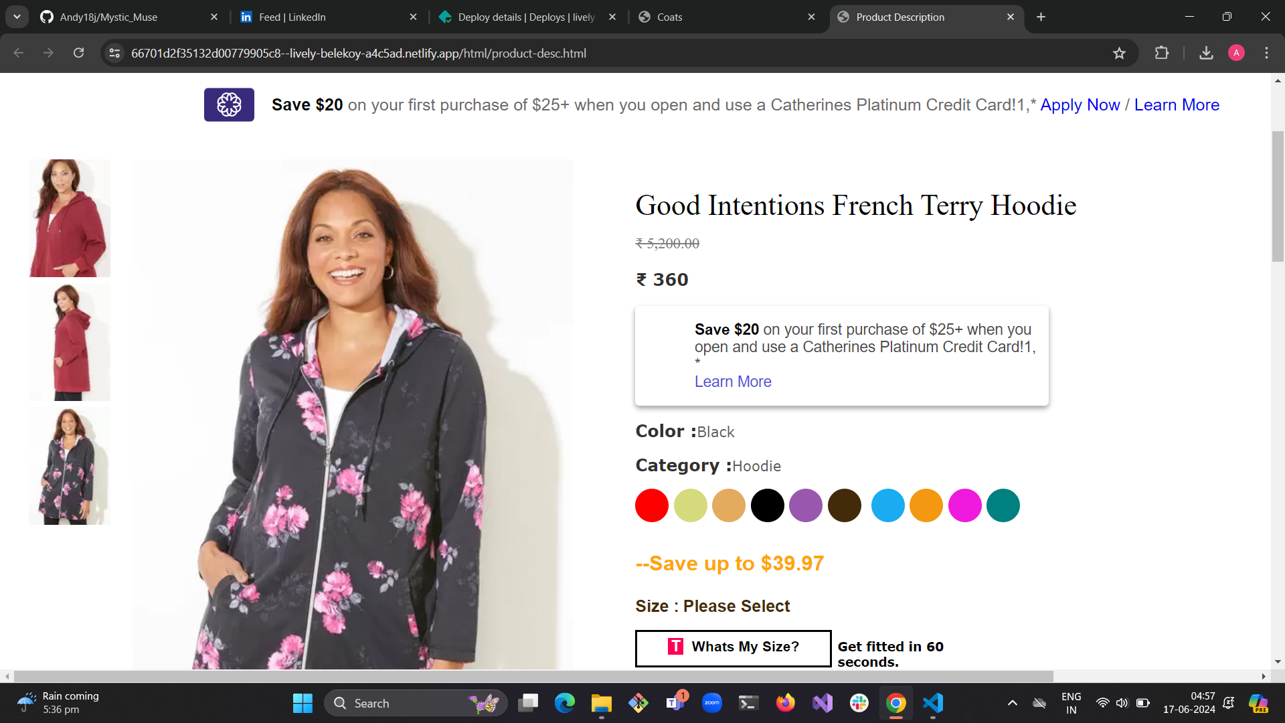Choose the black color swatch

tap(767, 505)
